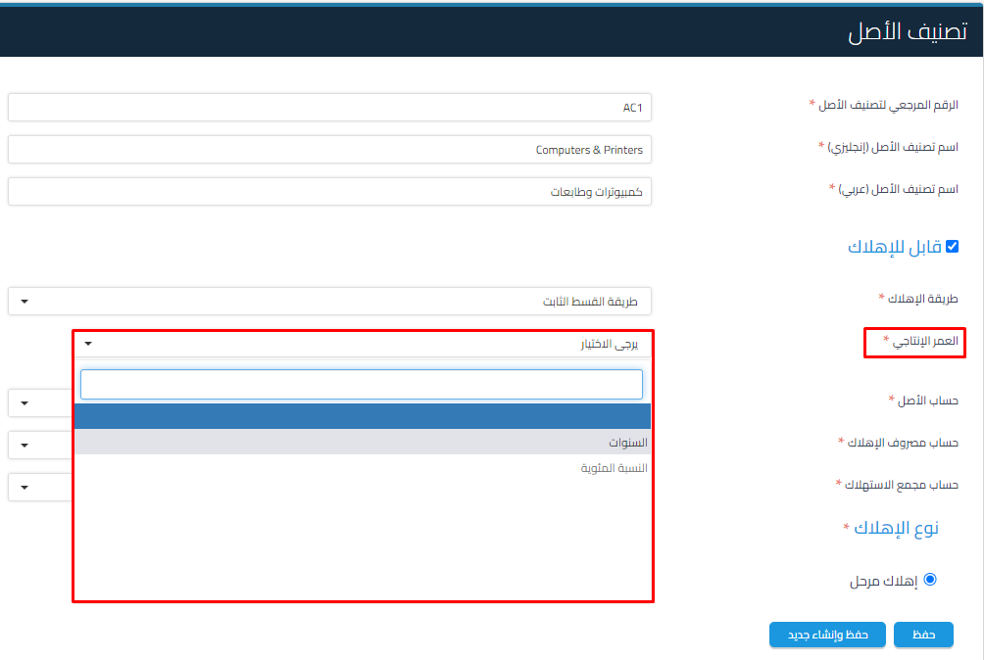The width and height of the screenshot is (984, 660).
Task: Collapse the يرجى الاختيار dropdown
Action: coord(363,344)
